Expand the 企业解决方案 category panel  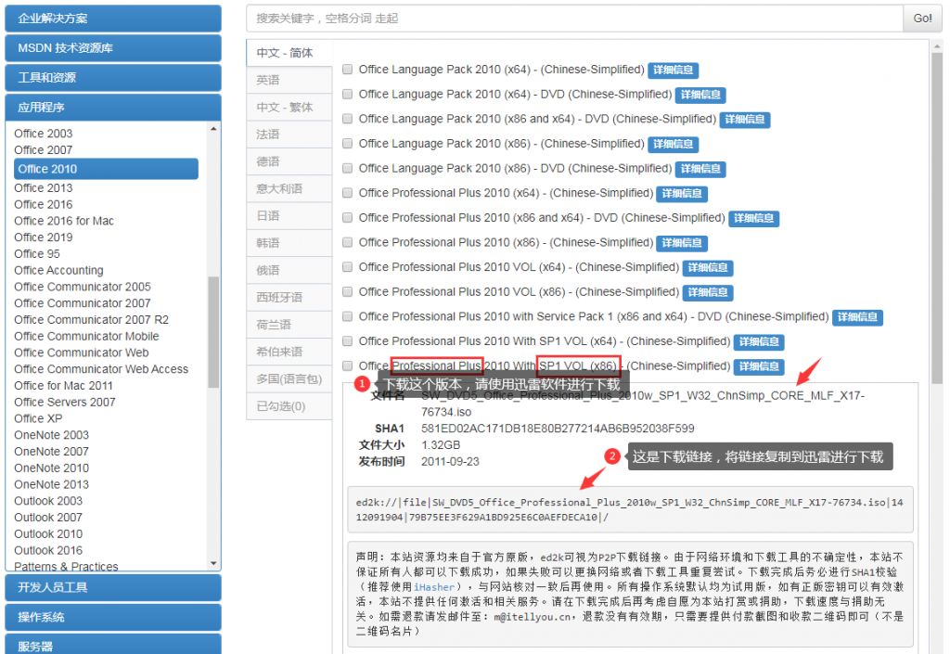pos(112,19)
